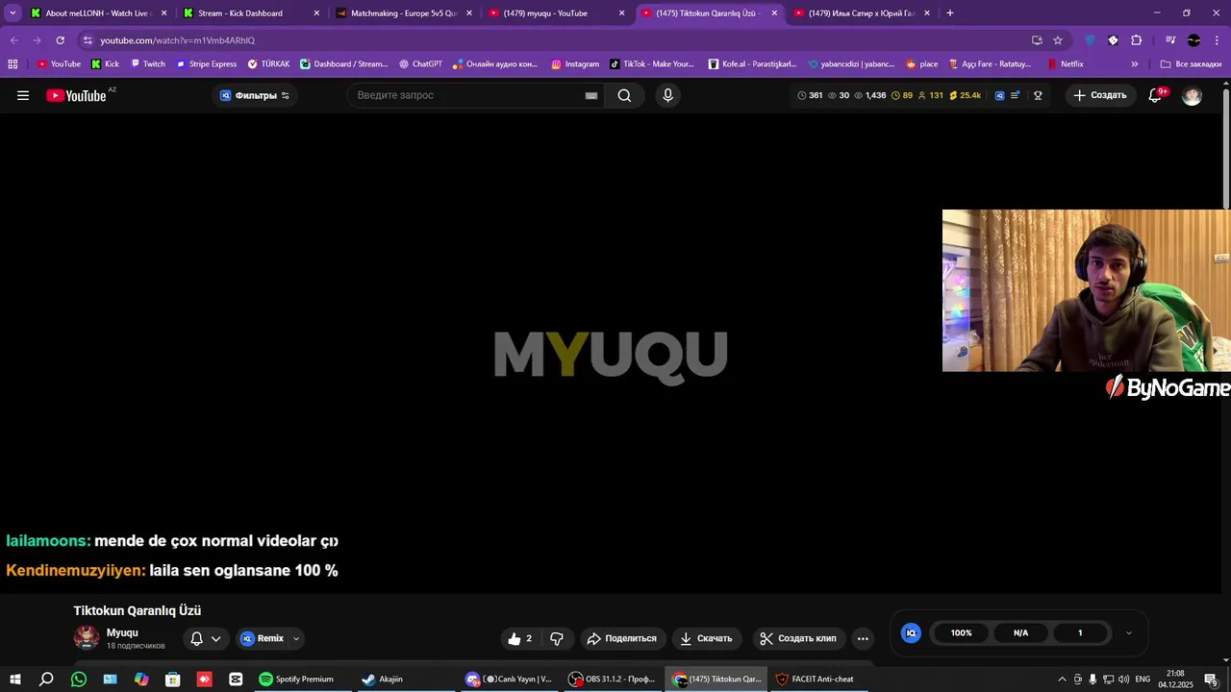Open Myuqu channel avatar
Image resolution: width=1231 pixels, height=692 pixels.
point(87,637)
